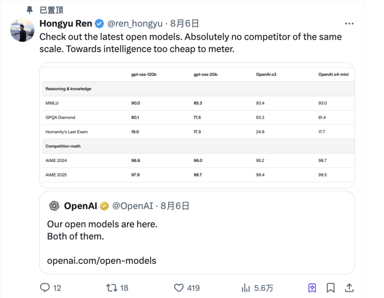This screenshot has width=384, height=298.
Task: Toggle the black outline bookmark for this post
Action: point(331,288)
